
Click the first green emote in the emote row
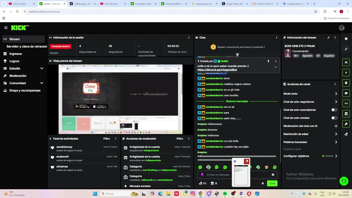tap(200, 167)
